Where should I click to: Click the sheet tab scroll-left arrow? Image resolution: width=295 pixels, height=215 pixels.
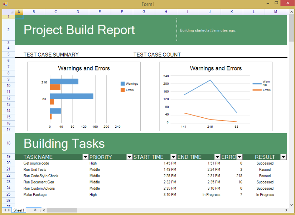[x=5, y=210]
